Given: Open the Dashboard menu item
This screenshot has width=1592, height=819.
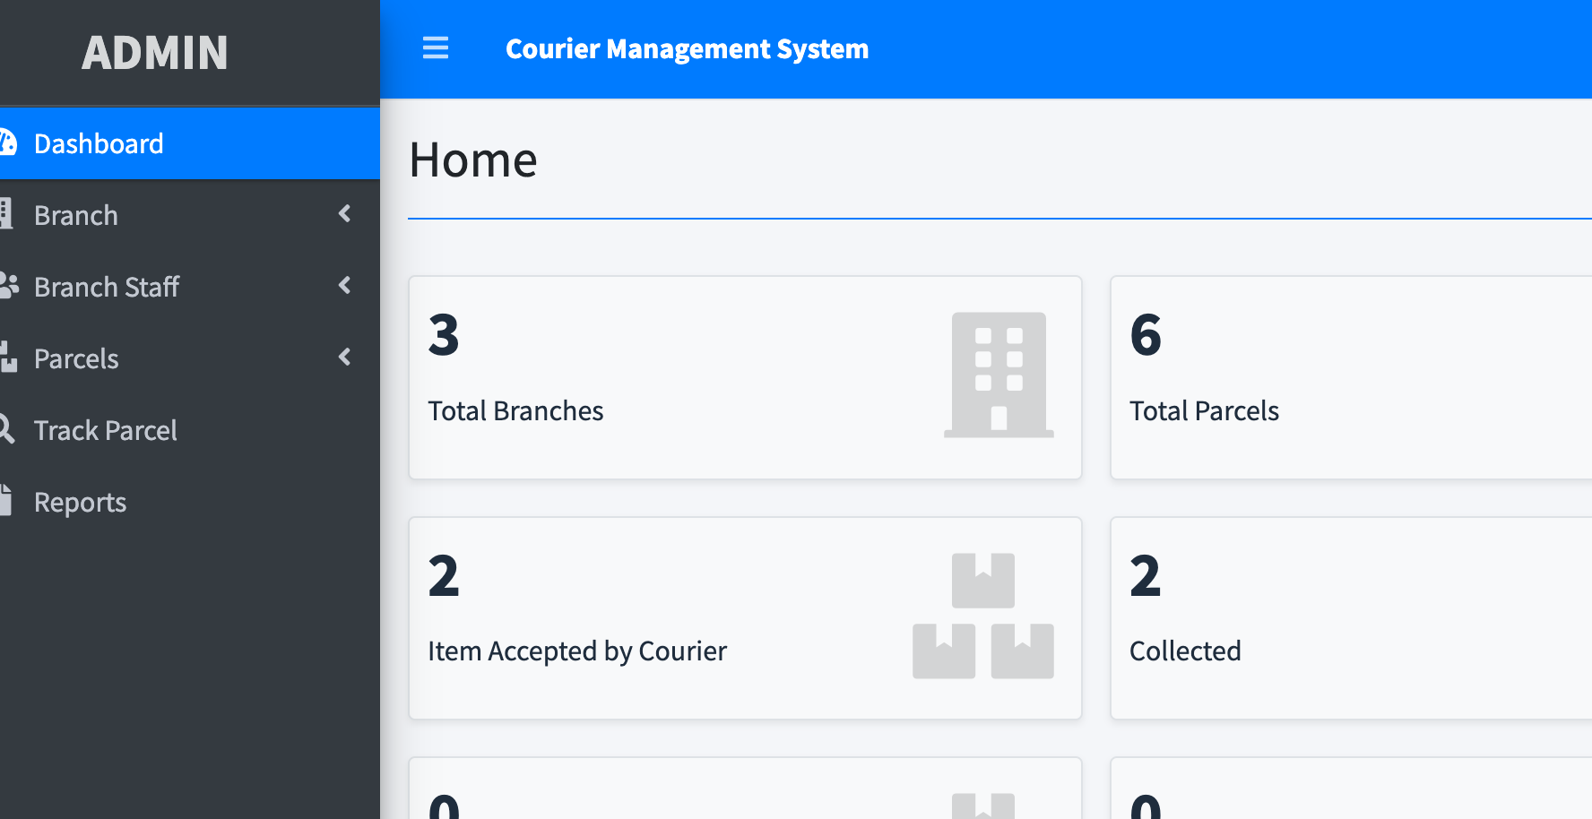Looking at the screenshot, I should (190, 143).
